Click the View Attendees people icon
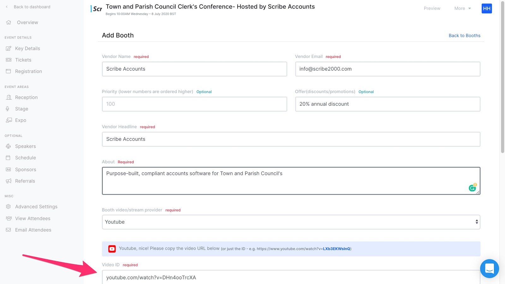505x284 pixels. (9, 218)
